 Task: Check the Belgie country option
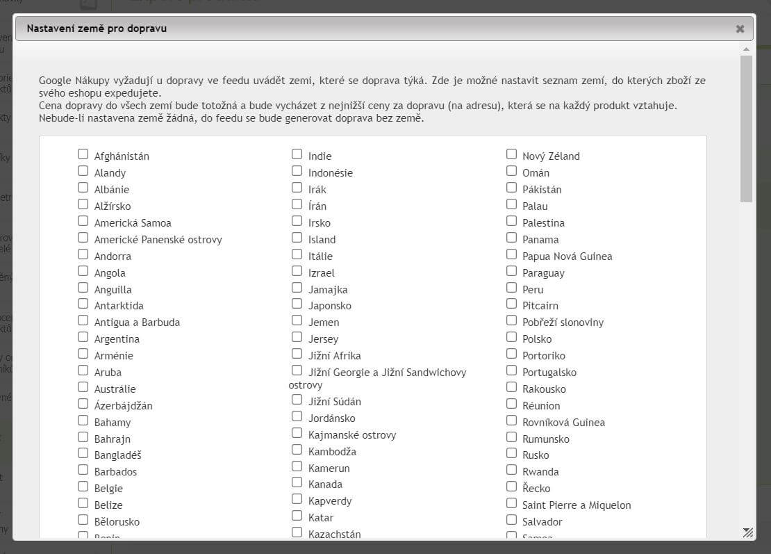point(83,487)
